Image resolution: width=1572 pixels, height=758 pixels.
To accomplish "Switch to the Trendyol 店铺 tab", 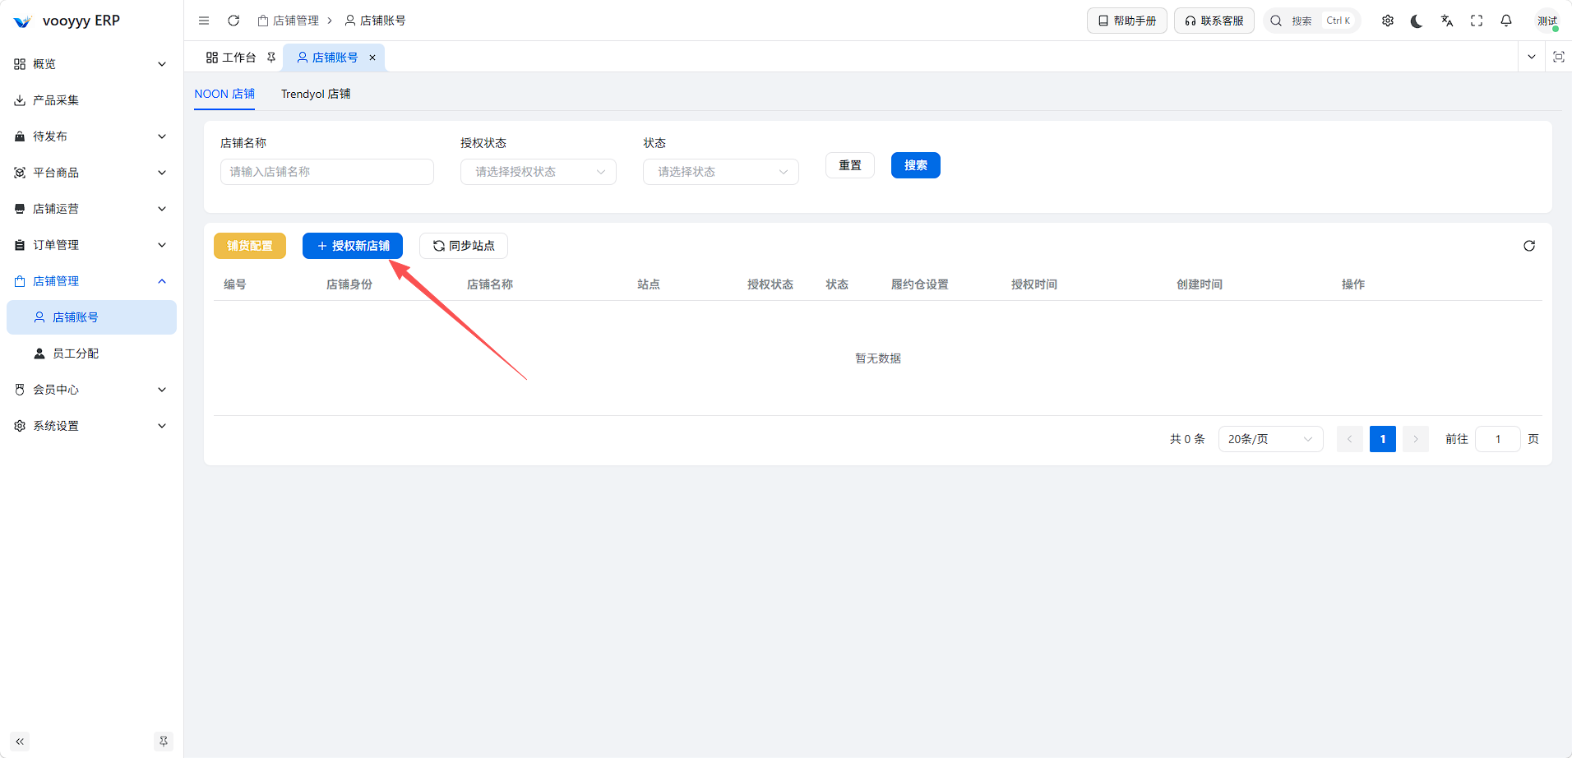I will pos(316,94).
